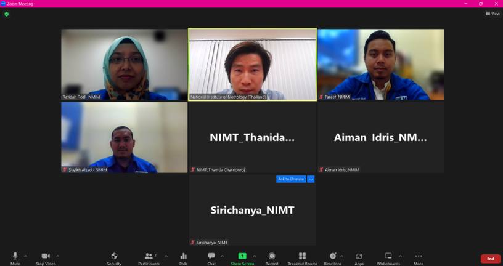
Task: Expand audio options arrow next to Mute
Action: pos(25,256)
